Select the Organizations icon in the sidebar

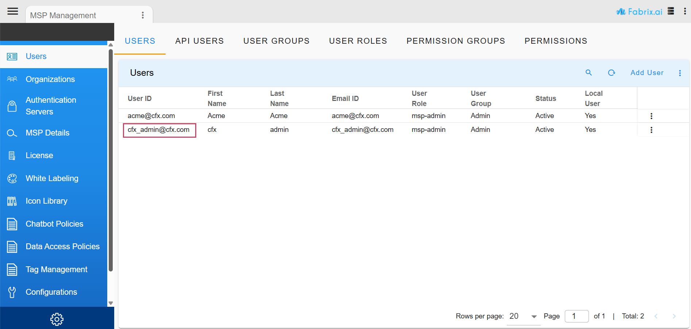tap(12, 79)
